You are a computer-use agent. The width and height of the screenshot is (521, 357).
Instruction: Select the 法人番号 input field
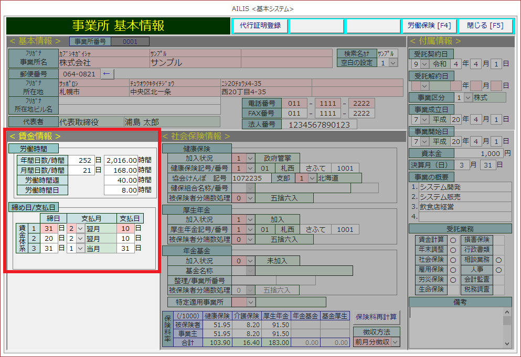[x=319, y=125]
